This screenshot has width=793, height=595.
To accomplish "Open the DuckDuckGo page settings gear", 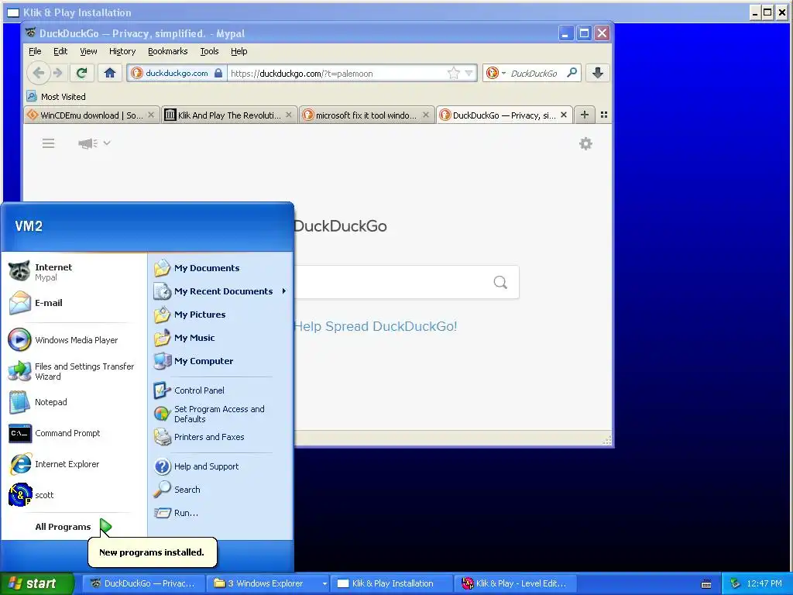I will coord(585,143).
